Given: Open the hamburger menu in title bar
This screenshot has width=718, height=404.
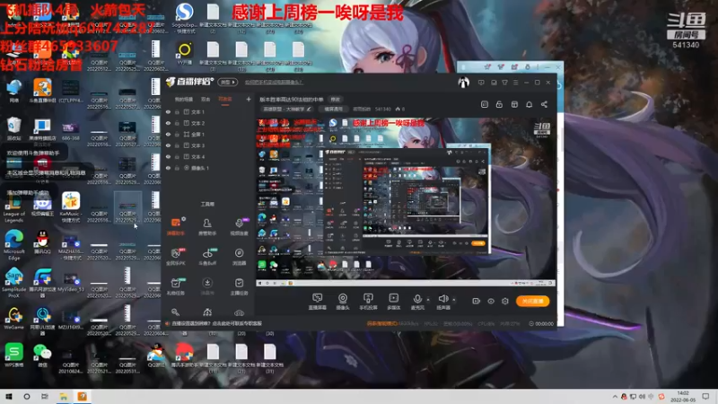Looking at the screenshot, I should point(515,83).
